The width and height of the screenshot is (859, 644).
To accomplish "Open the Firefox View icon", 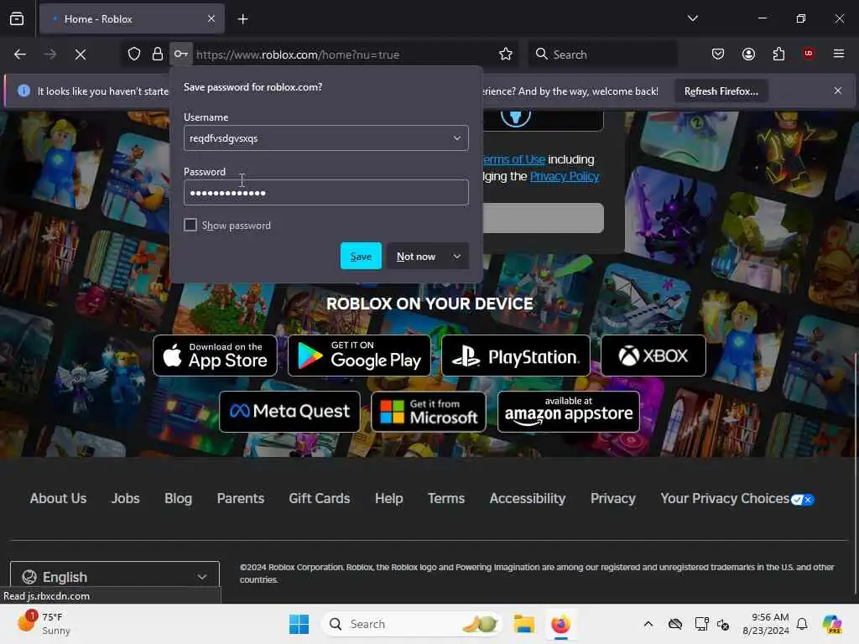I will pyautogui.click(x=17, y=19).
